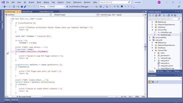Open the Build menu

coord(39,2)
